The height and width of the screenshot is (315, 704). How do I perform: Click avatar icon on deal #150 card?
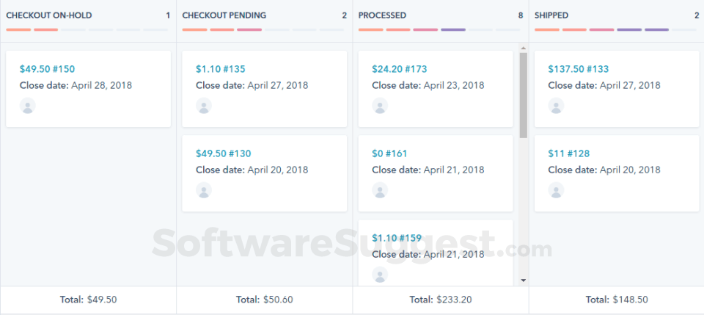(x=28, y=106)
